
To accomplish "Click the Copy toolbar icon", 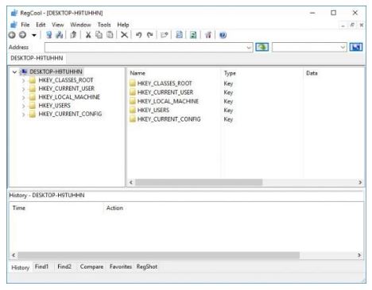I will (x=99, y=35).
